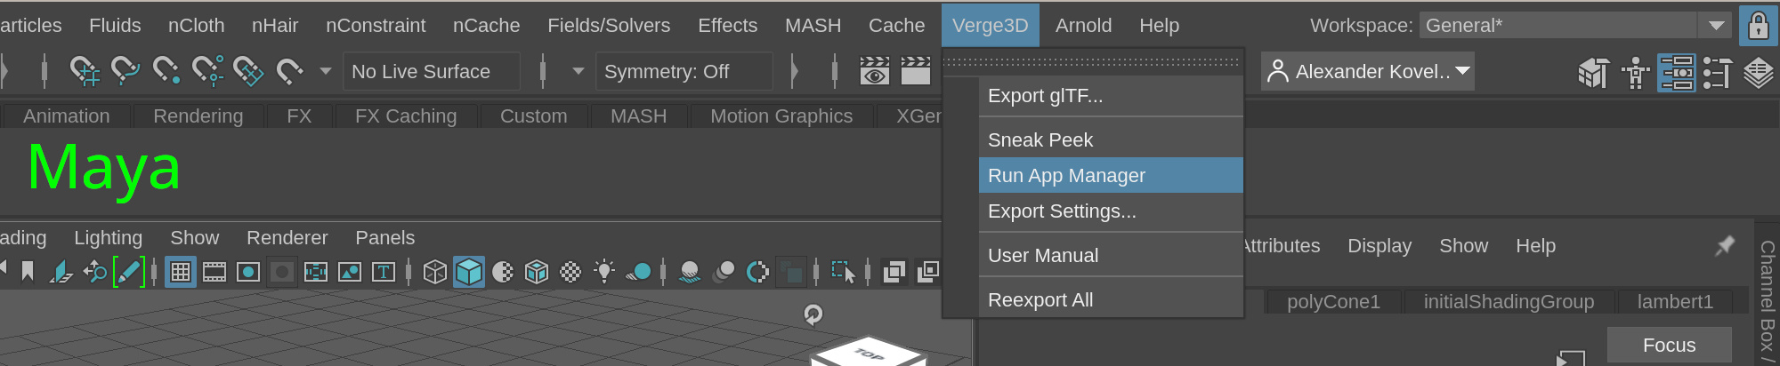
Task: Open the MASH menu bar item
Action: (813, 26)
